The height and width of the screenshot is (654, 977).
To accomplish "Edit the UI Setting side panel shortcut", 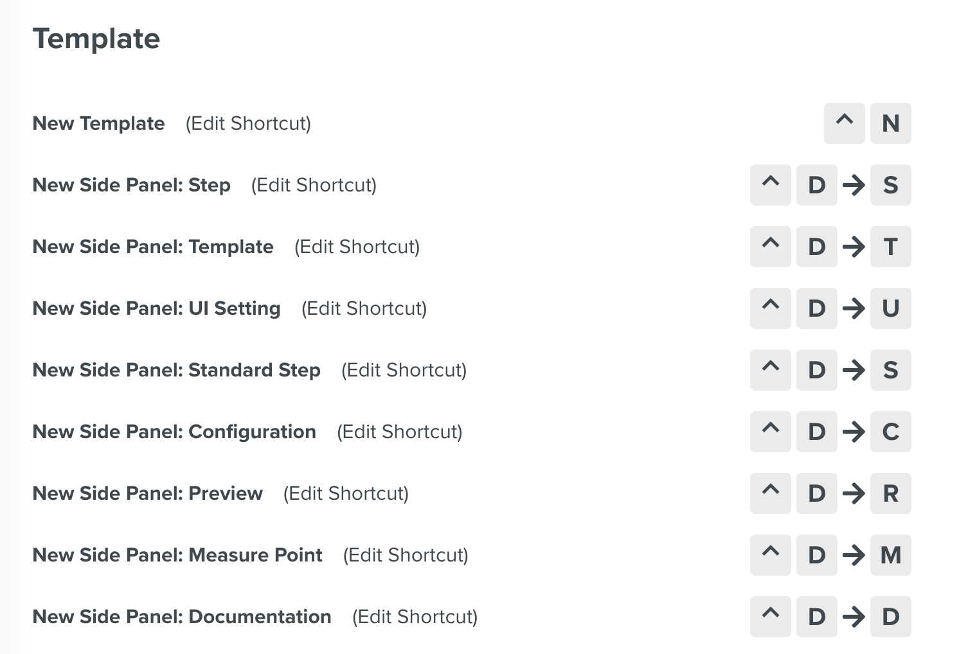I will pyautogui.click(x=364, y=308).
